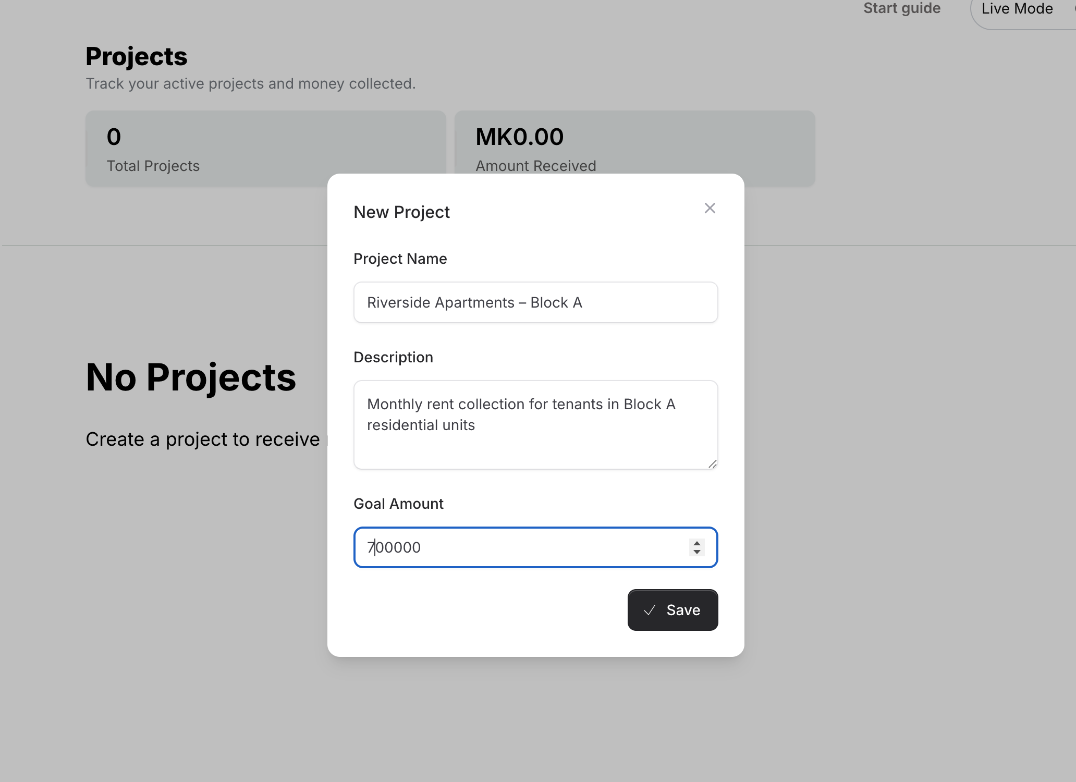
Task: Click the No Projects empty-state heading
Action: click(x=191, y=377)
